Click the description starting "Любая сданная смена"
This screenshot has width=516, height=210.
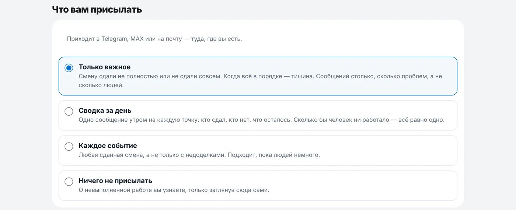tap(199, 155)
